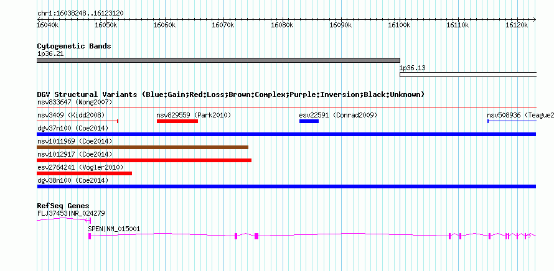This screenshot has height=271, width=554.
Task: Open the esv22591 (Conrad2009) variant label
Action: [338, 116]
